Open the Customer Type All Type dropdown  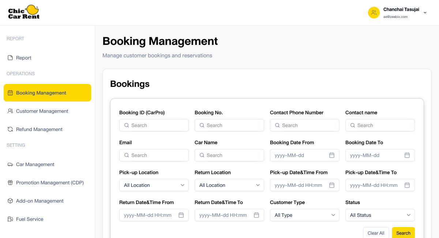[x=305, y=215]
